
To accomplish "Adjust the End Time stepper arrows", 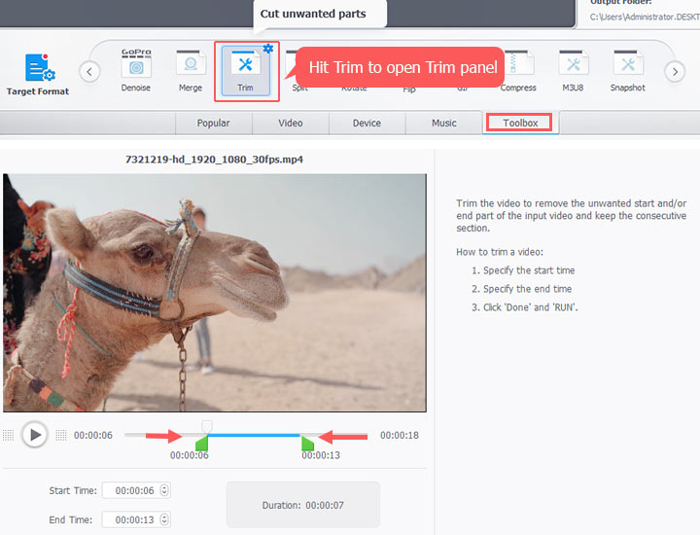I will point(164,519).
